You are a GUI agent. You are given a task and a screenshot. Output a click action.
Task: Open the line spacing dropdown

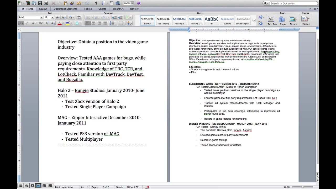tap(113, 23)
